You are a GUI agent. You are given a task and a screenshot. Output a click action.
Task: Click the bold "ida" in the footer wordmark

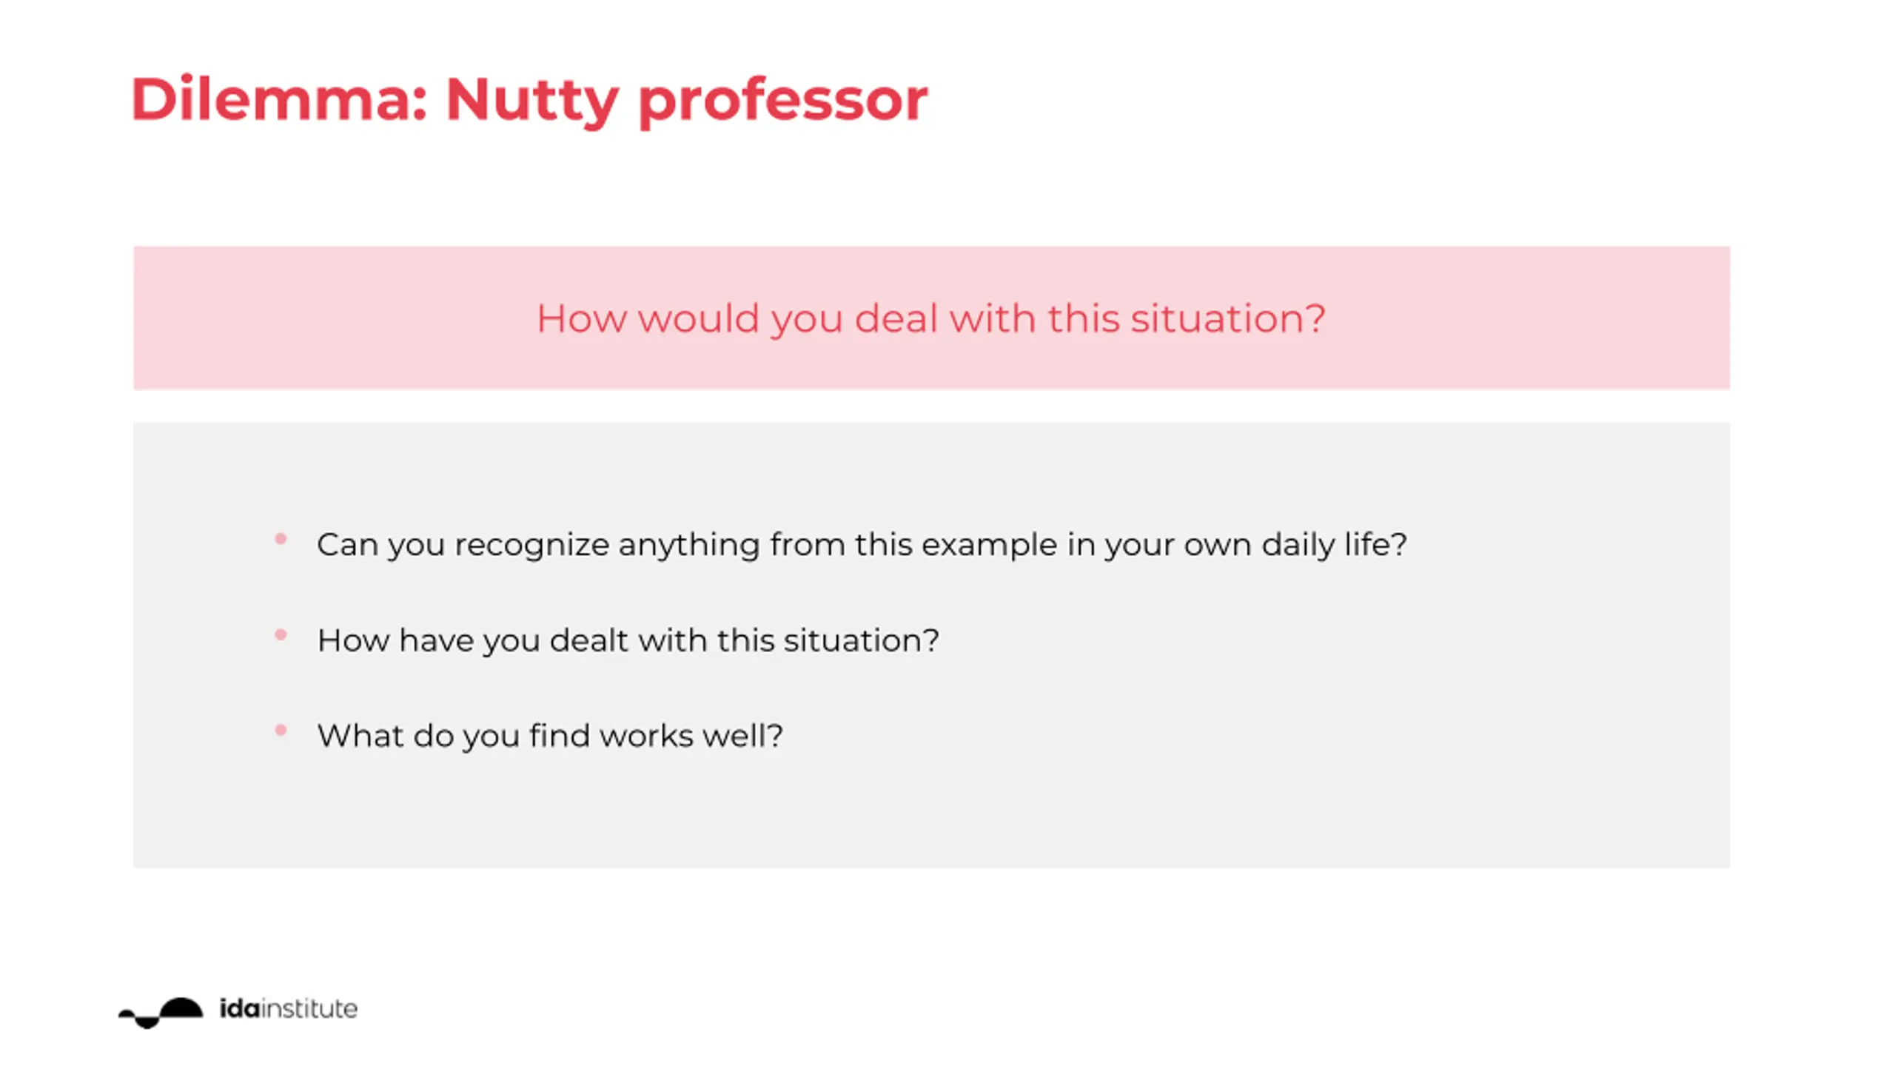point(240,1008)
